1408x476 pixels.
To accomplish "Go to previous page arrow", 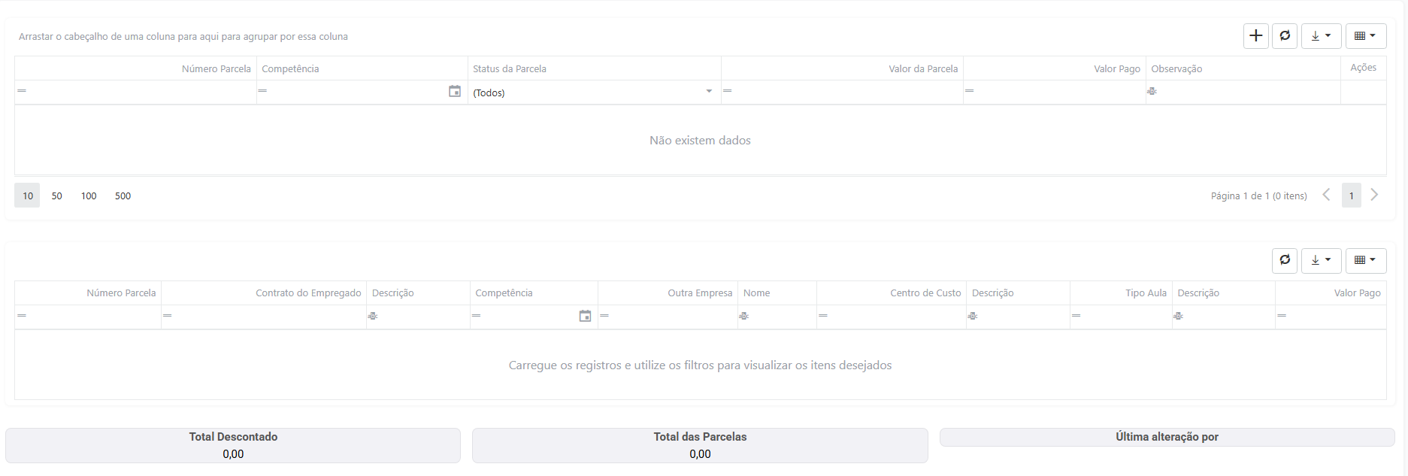I will tap(1326, 195).
